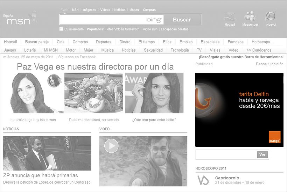The width and height of the screenshot is (287, 192).
Task: Open Buscar pareja in navigation
Action: [x=37, y=42]
